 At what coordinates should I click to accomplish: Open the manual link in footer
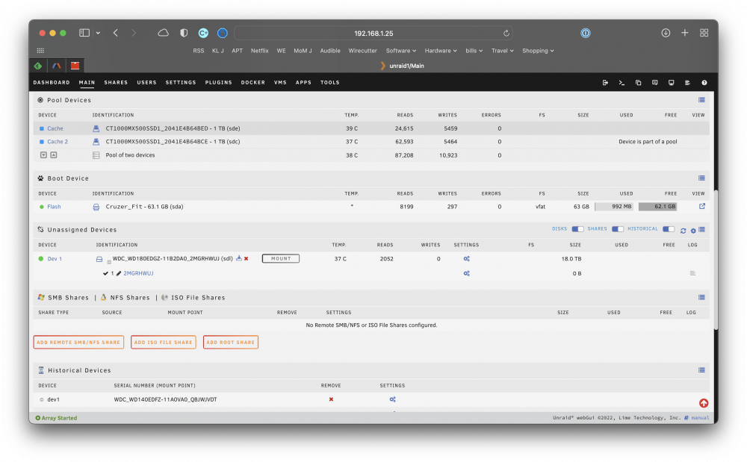(x=700, y=418)
